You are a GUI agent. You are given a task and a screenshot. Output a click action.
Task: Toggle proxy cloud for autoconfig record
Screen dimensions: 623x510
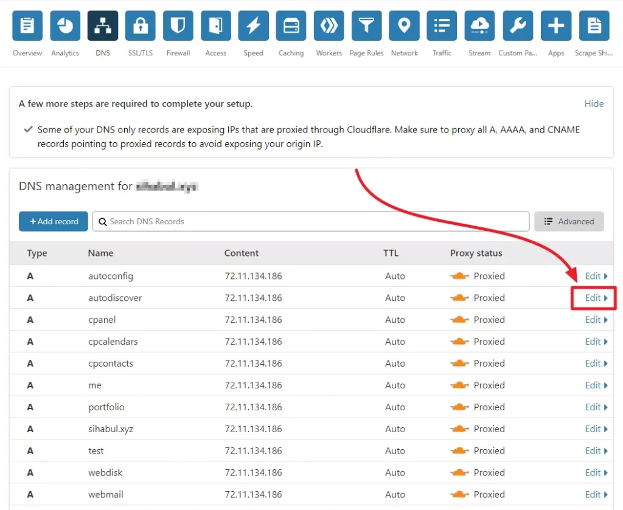point(460,276)
